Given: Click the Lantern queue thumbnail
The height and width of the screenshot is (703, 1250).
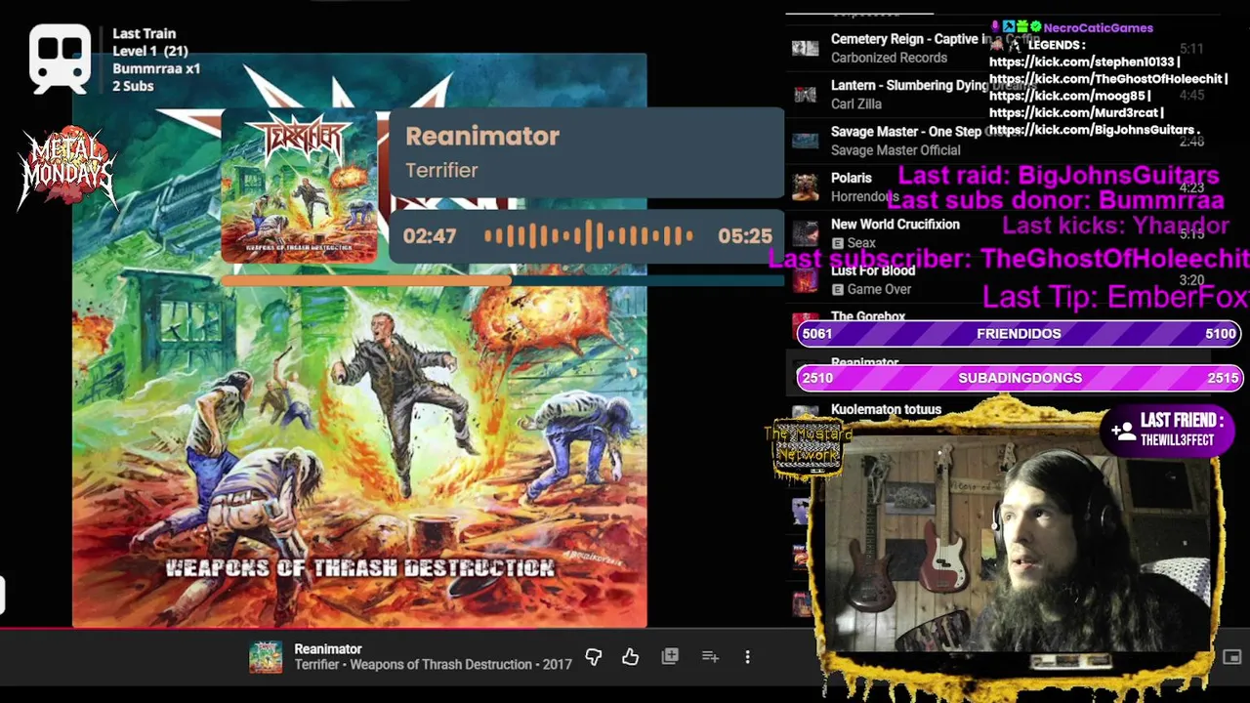Looking at the screenshot, I should pyautogui.click(x=805, y=95).
